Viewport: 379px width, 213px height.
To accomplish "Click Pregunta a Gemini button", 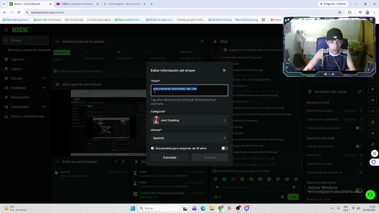I will [x=333, y=4].
